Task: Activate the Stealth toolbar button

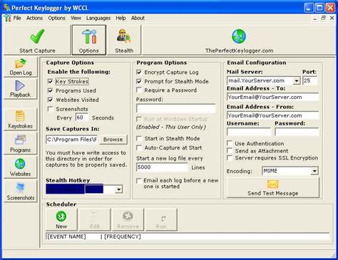Action: click(x=124, y=40)
